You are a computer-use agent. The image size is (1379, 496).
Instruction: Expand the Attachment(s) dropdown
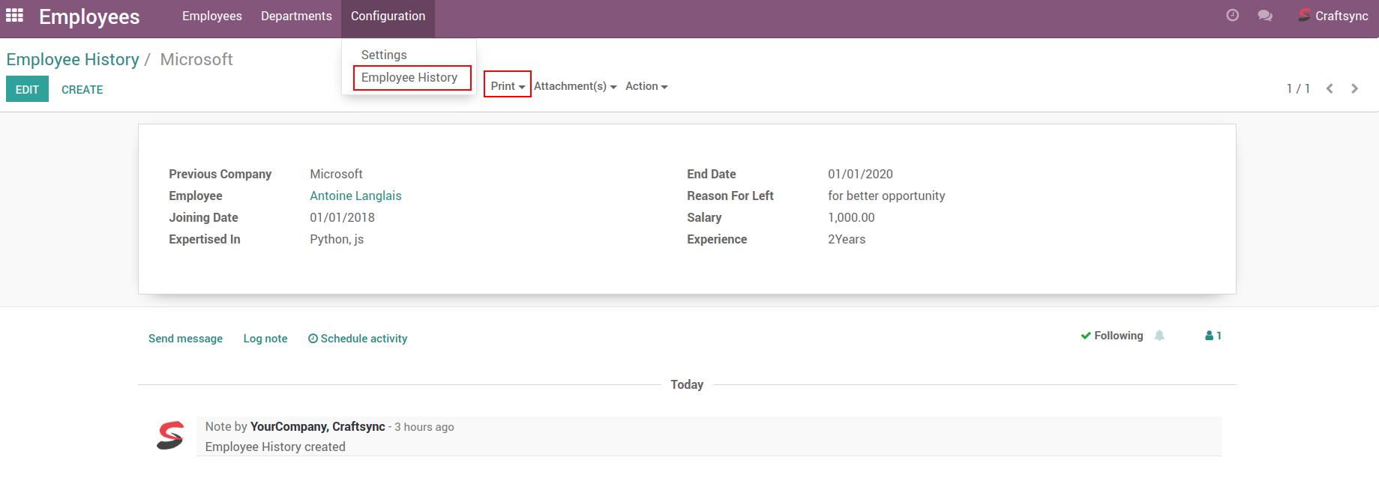(575, 86)
